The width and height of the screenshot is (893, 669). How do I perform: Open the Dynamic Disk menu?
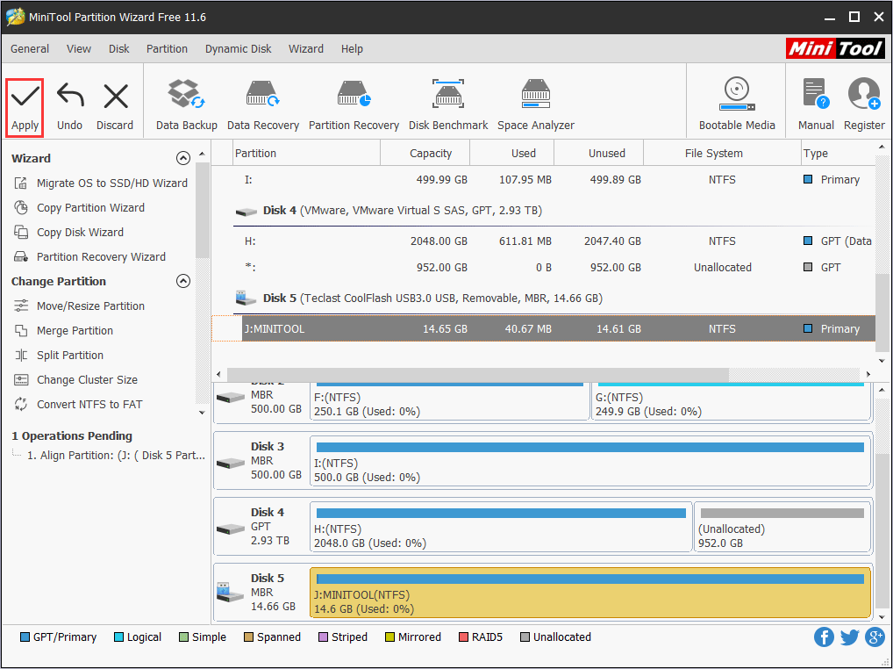[238, 49]
